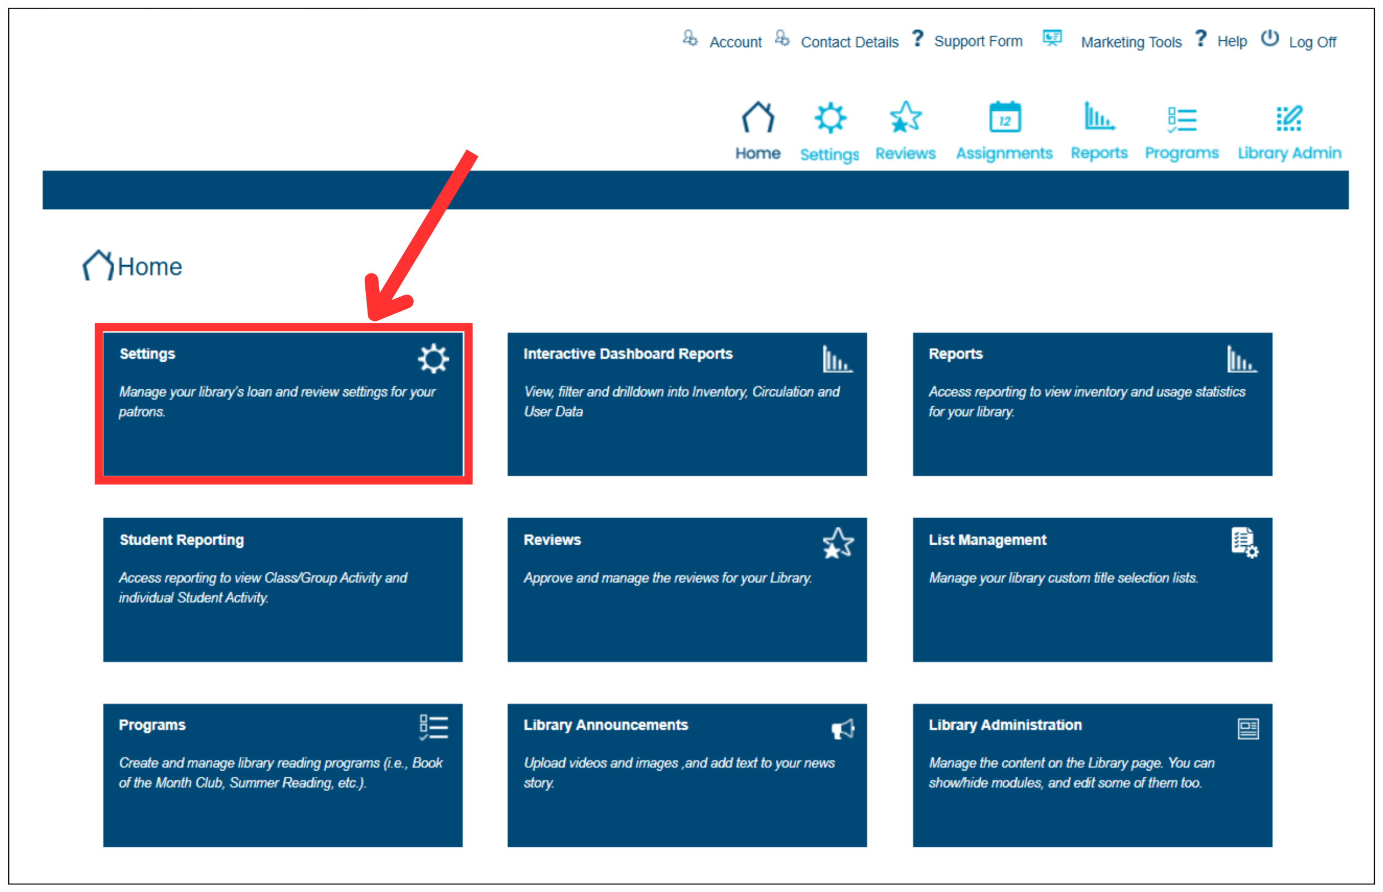
Task: Click the Assignments calendar icon
Action: tap(1004, 117)
